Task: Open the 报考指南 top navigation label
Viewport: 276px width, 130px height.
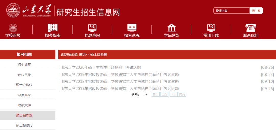Action: (x=52, y=35)
